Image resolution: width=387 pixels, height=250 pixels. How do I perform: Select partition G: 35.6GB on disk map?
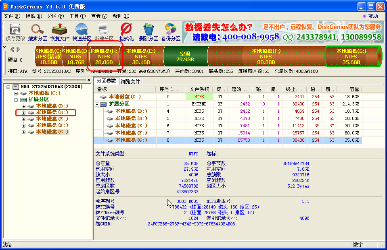point(351,56)
